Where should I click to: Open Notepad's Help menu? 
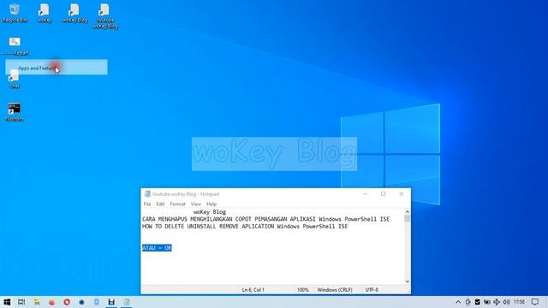pos(211,204)
